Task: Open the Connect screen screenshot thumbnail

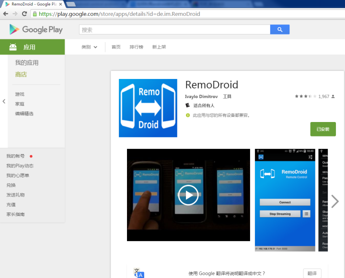Action: pyautogui.click(x=285, y=200)
